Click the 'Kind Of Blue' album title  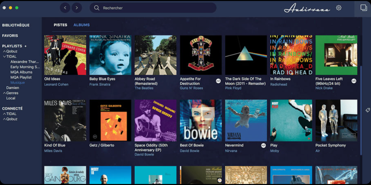coord(55,145)
